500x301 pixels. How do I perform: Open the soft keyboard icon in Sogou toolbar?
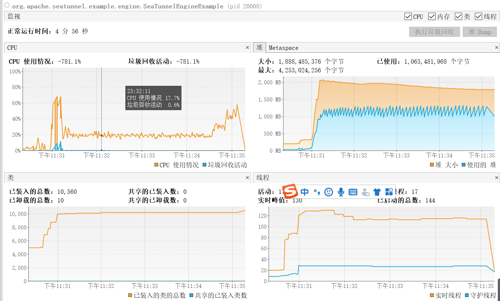pyautogui.click(x=353, y=192)
